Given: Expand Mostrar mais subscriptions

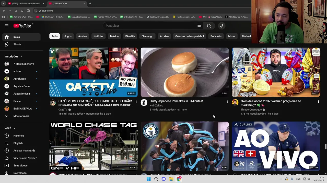Looking at the screenshot, I should pyautogui.click(x=21, y=116).
